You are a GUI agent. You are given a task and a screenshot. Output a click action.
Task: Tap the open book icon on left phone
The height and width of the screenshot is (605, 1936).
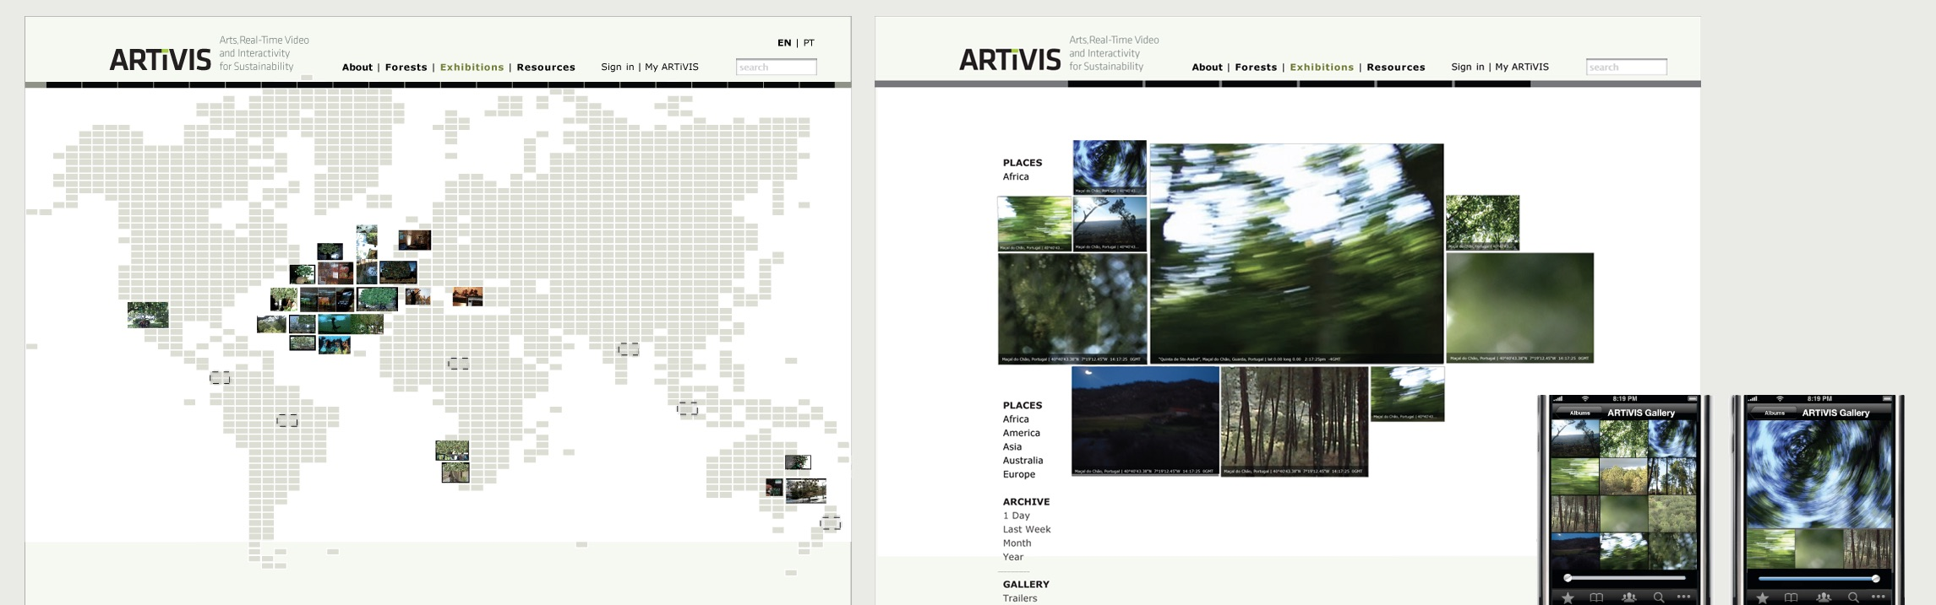click(x=1596, y=597)
